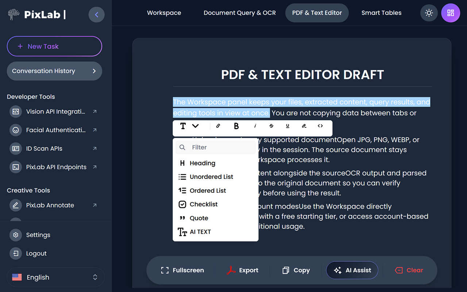Export the document as PDF

(243, 270)
